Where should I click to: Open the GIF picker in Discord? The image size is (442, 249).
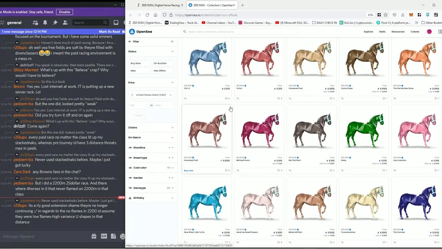coord(104,236)
